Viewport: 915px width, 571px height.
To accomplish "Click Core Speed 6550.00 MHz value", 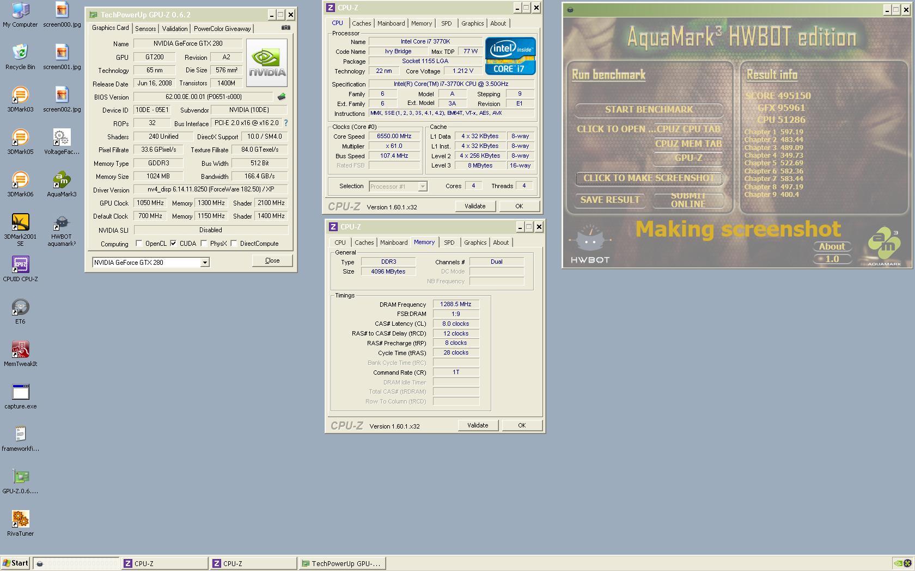I will 394,136.
